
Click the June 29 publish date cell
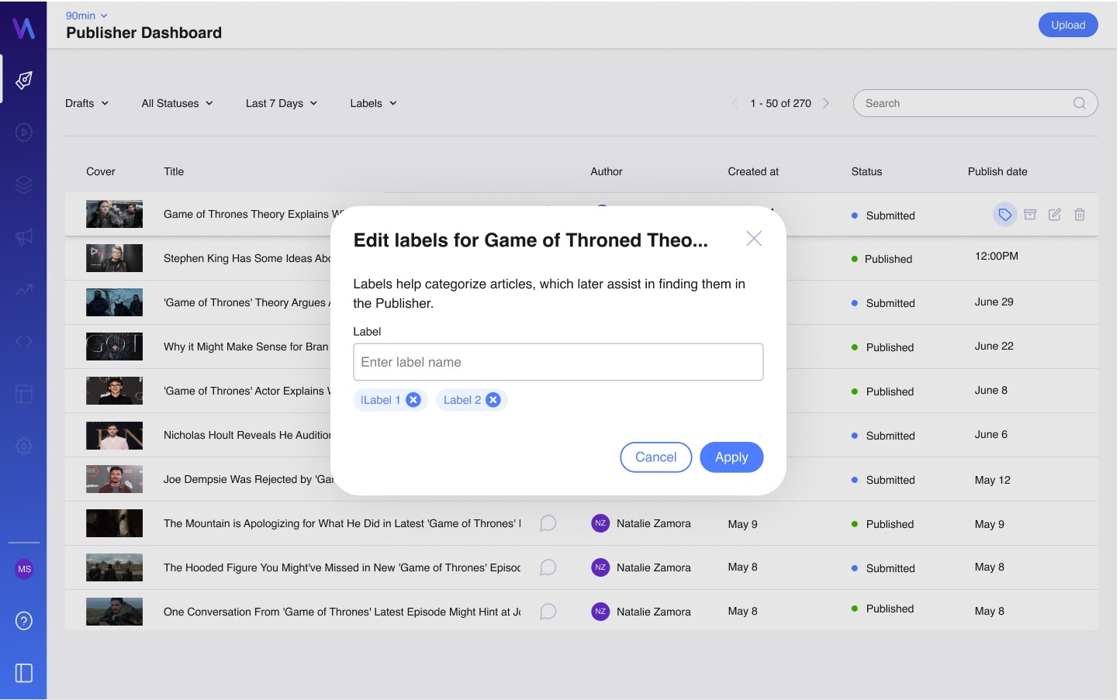[994, 302]
